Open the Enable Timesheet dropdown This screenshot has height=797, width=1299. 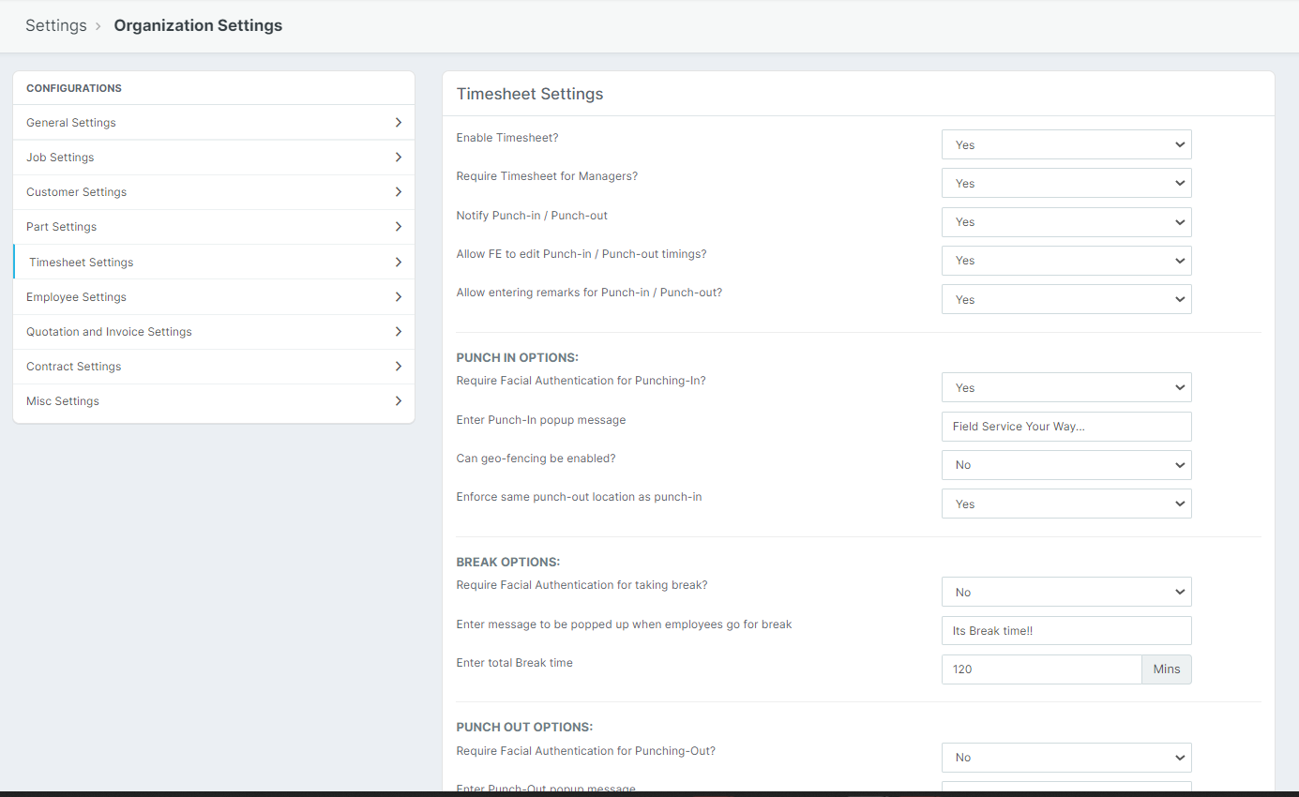point(1065,145)
